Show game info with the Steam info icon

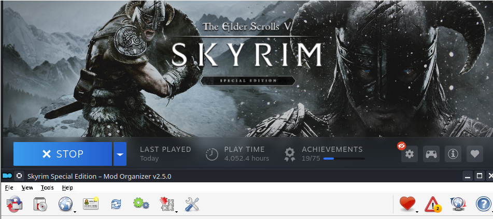(453, 154)
